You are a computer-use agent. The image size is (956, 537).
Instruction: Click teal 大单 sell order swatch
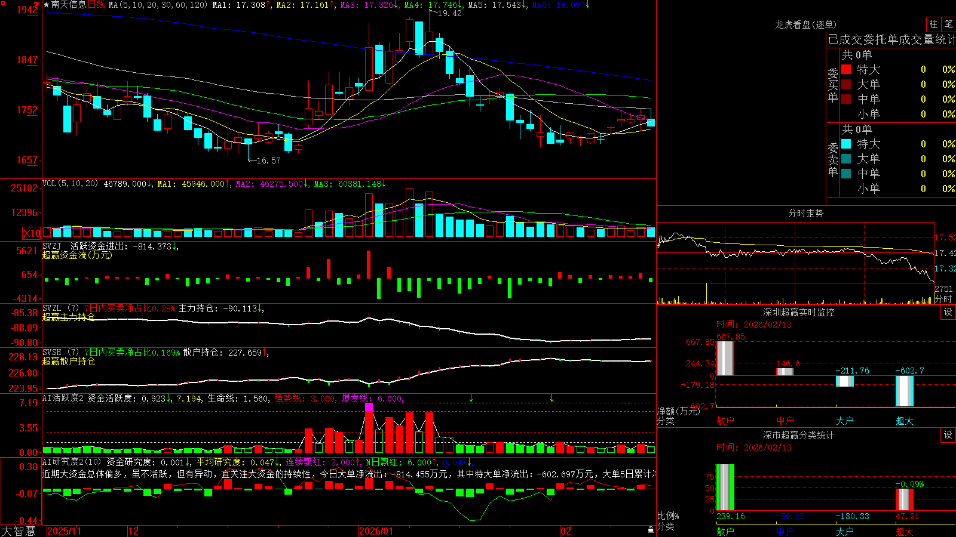(x=846, y=159)
